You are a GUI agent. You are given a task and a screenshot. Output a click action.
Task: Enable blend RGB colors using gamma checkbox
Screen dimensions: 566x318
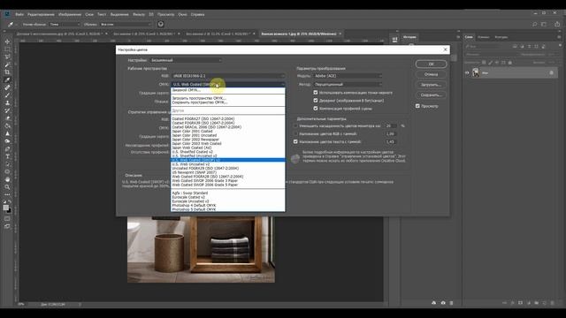pyautogui.click(x=295, y=133)
